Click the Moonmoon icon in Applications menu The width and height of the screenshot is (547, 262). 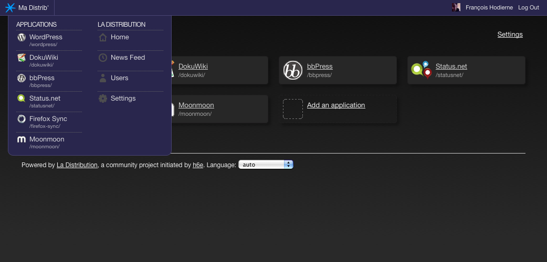[22, 139]
